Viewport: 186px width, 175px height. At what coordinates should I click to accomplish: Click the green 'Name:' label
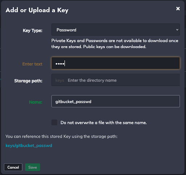click(x=36, y=102)
